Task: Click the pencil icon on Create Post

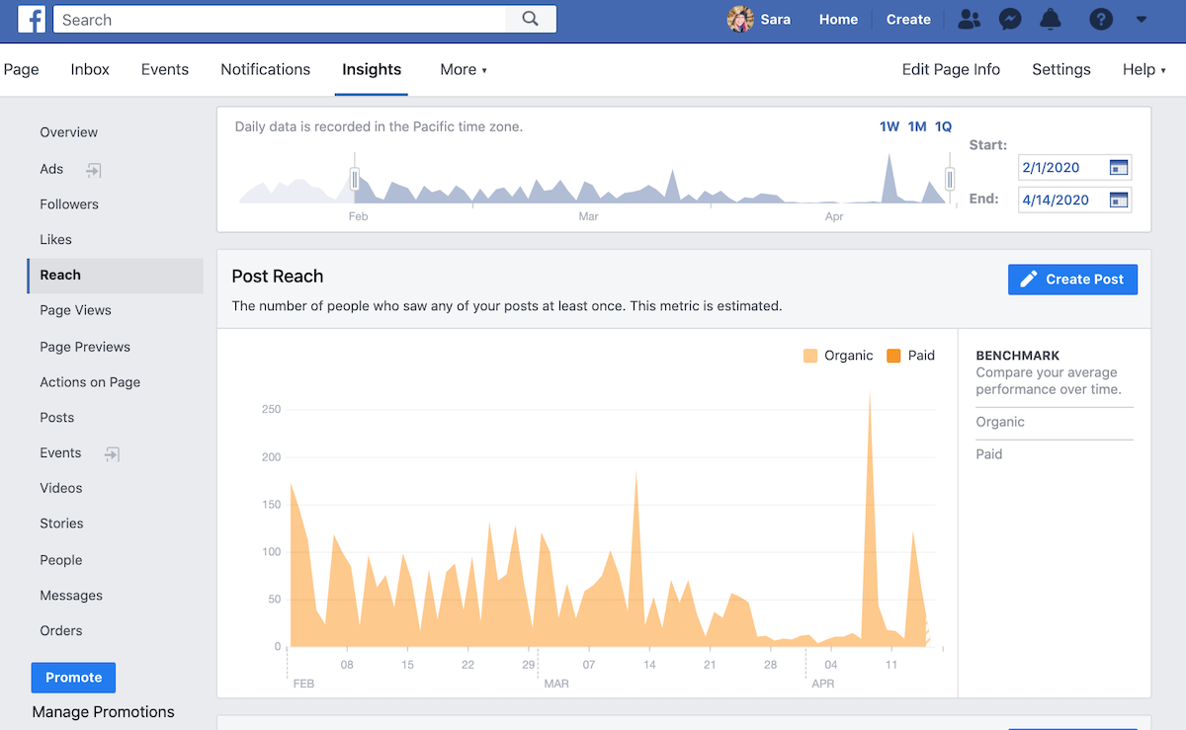Action: pos(1029,280)
